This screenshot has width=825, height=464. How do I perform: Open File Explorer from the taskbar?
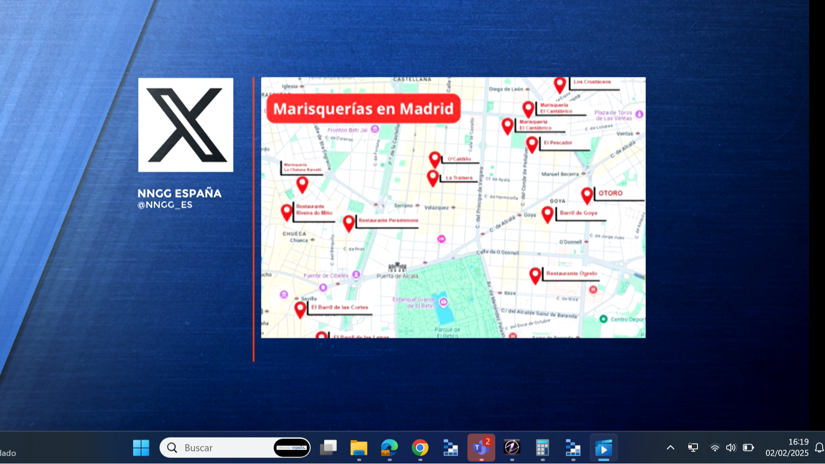click(358, 448)
